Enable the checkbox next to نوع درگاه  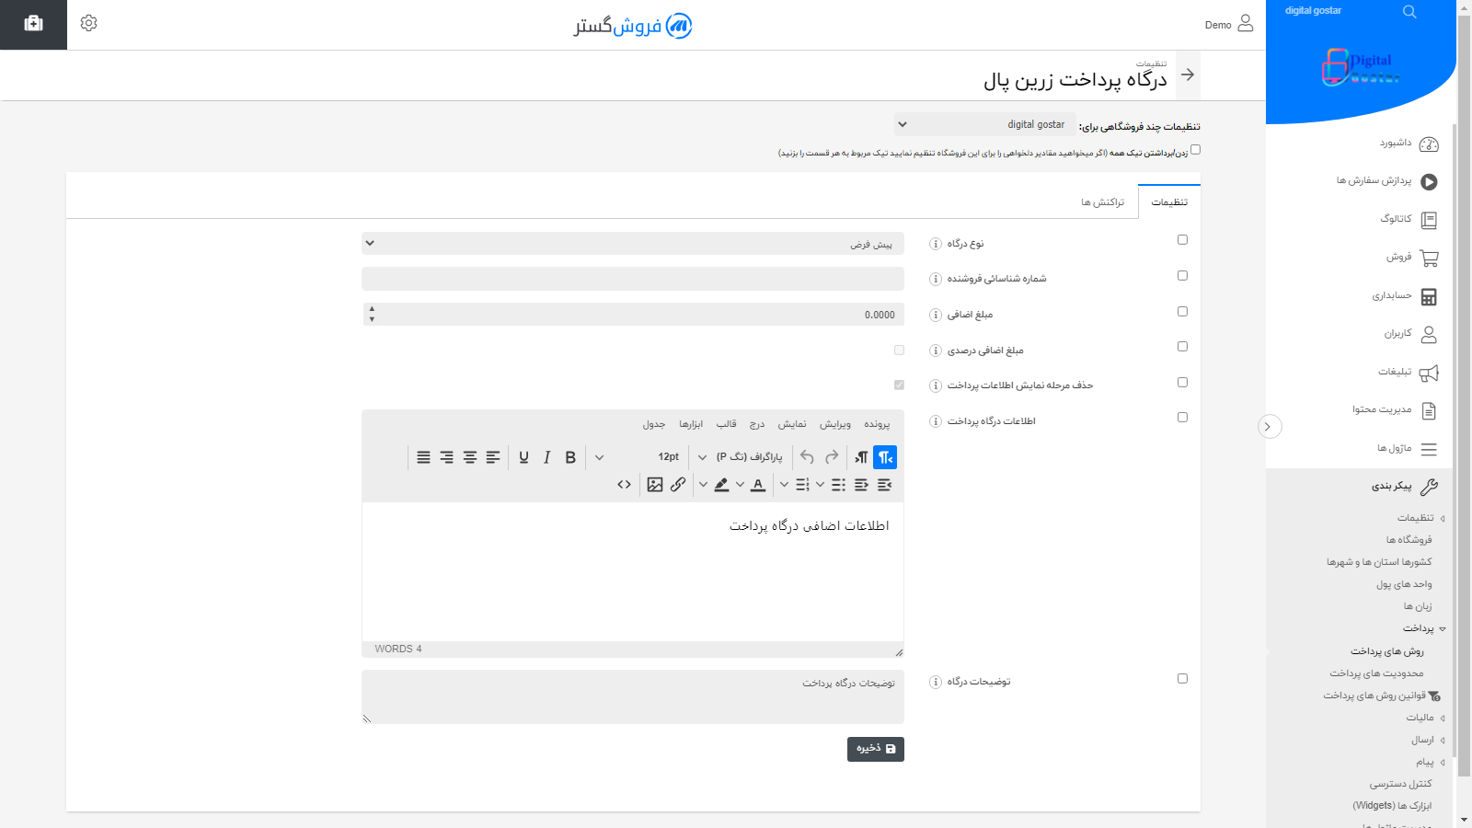click(1182, 239)
